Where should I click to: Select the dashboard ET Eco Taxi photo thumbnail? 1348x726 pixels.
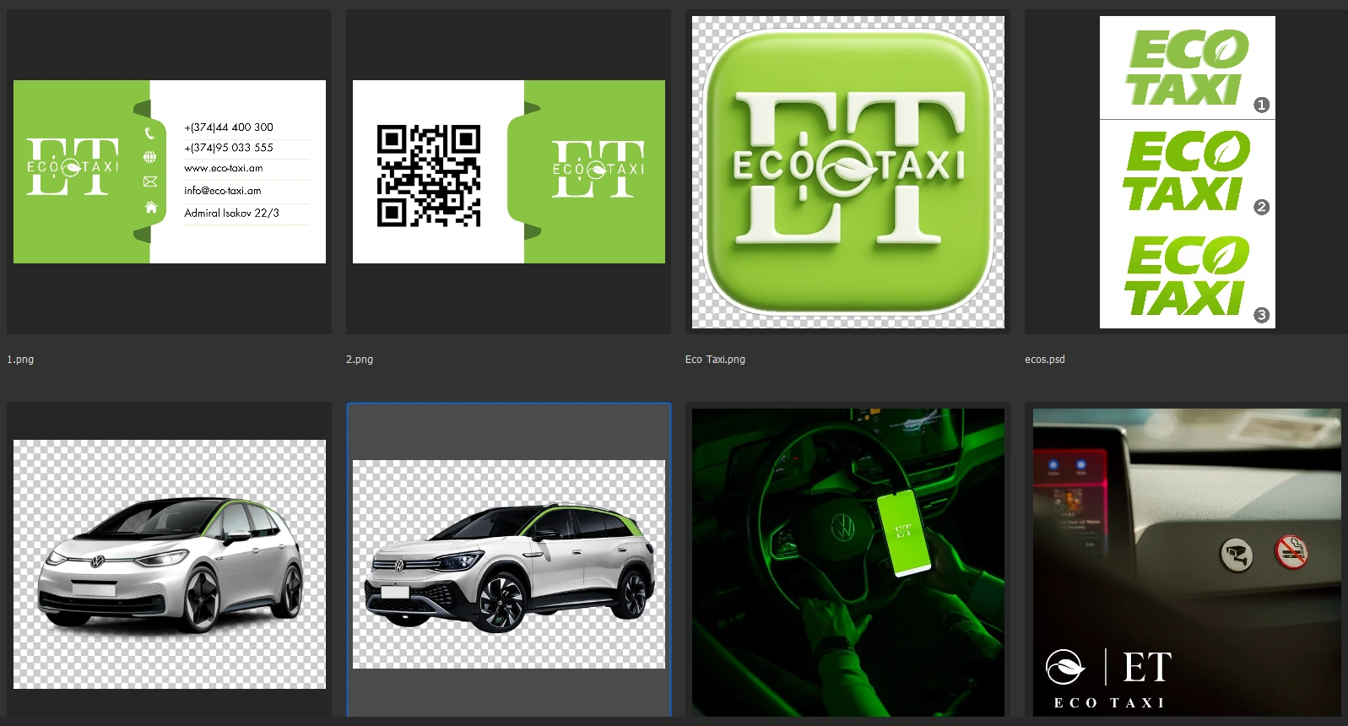click(x=1187, y=562)
